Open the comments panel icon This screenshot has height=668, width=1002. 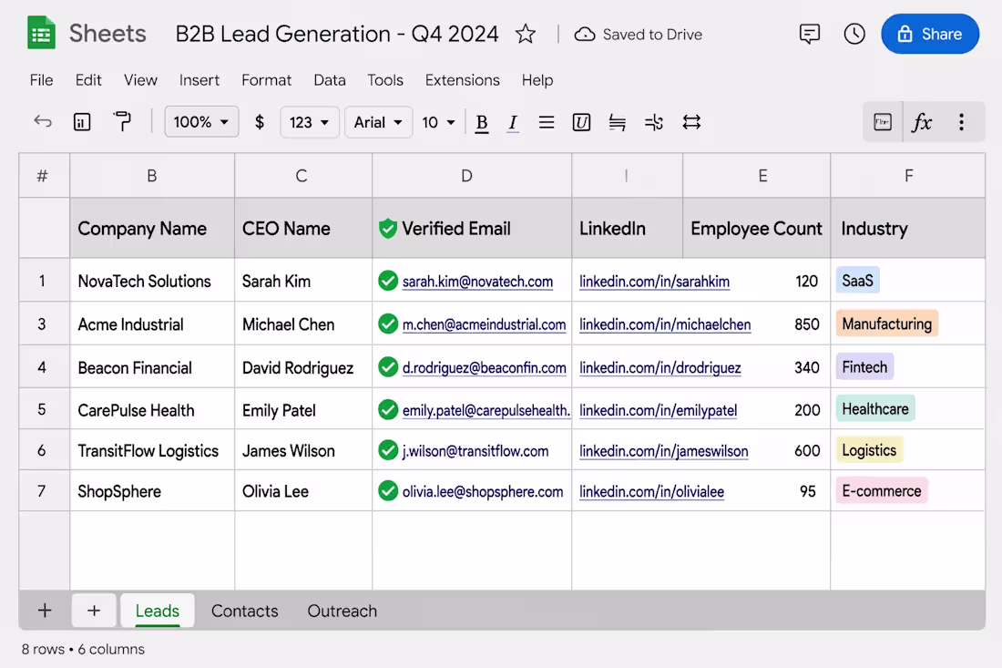click(809, 34)
